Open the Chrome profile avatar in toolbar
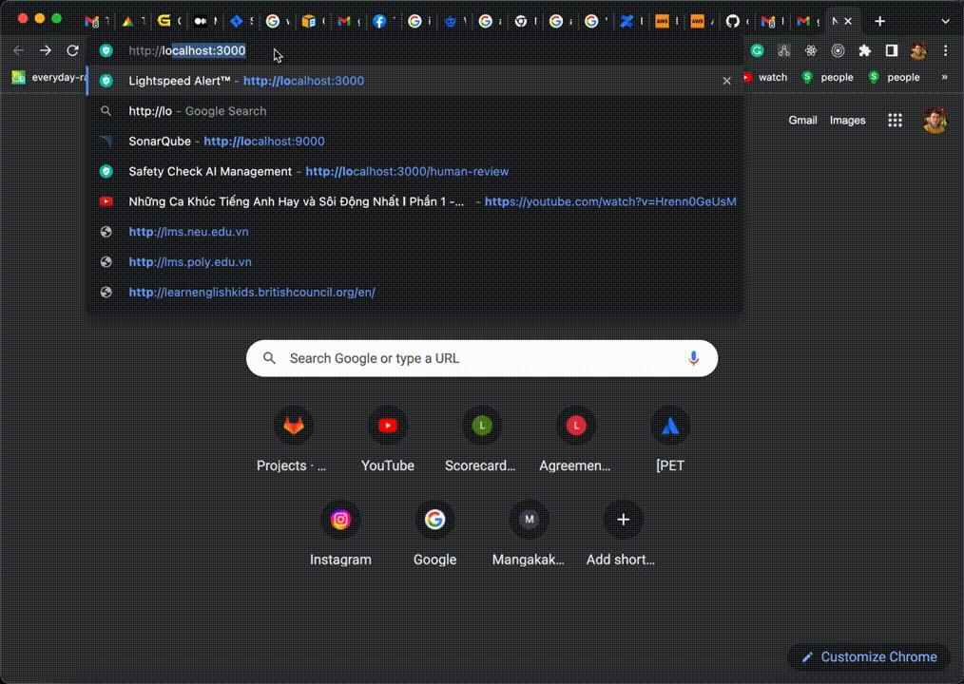Image resolution: width=964 pixels, height=684 pixels. click(x=918, y=51)
